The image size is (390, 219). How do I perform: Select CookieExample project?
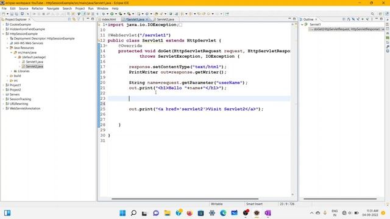tap(20, 24)
